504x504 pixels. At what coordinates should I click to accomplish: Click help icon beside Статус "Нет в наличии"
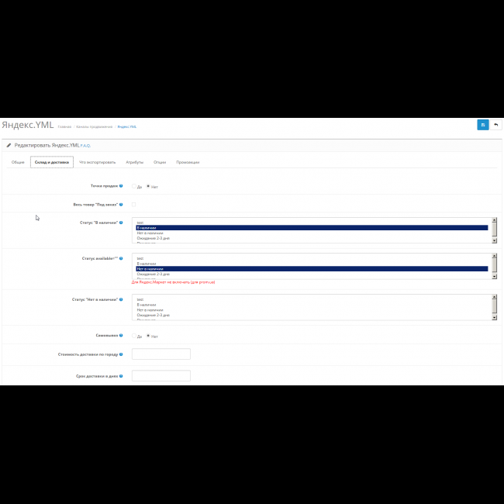tap(121, 299)
